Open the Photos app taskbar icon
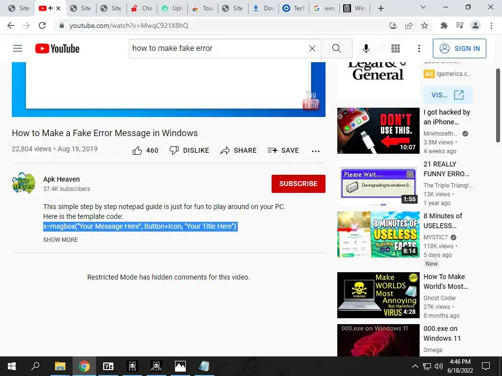The height and width of the screenshot is (376, 502). point(180,366)
